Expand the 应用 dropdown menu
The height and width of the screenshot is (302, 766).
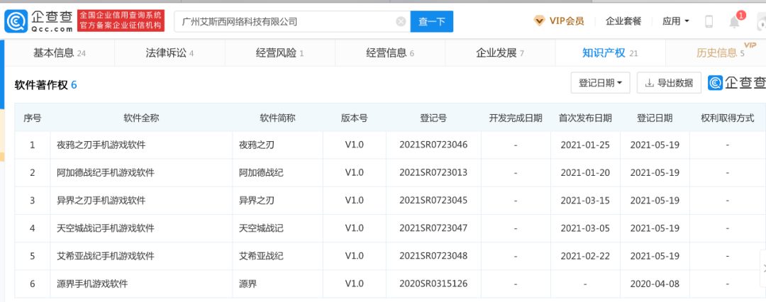point(676,21)
